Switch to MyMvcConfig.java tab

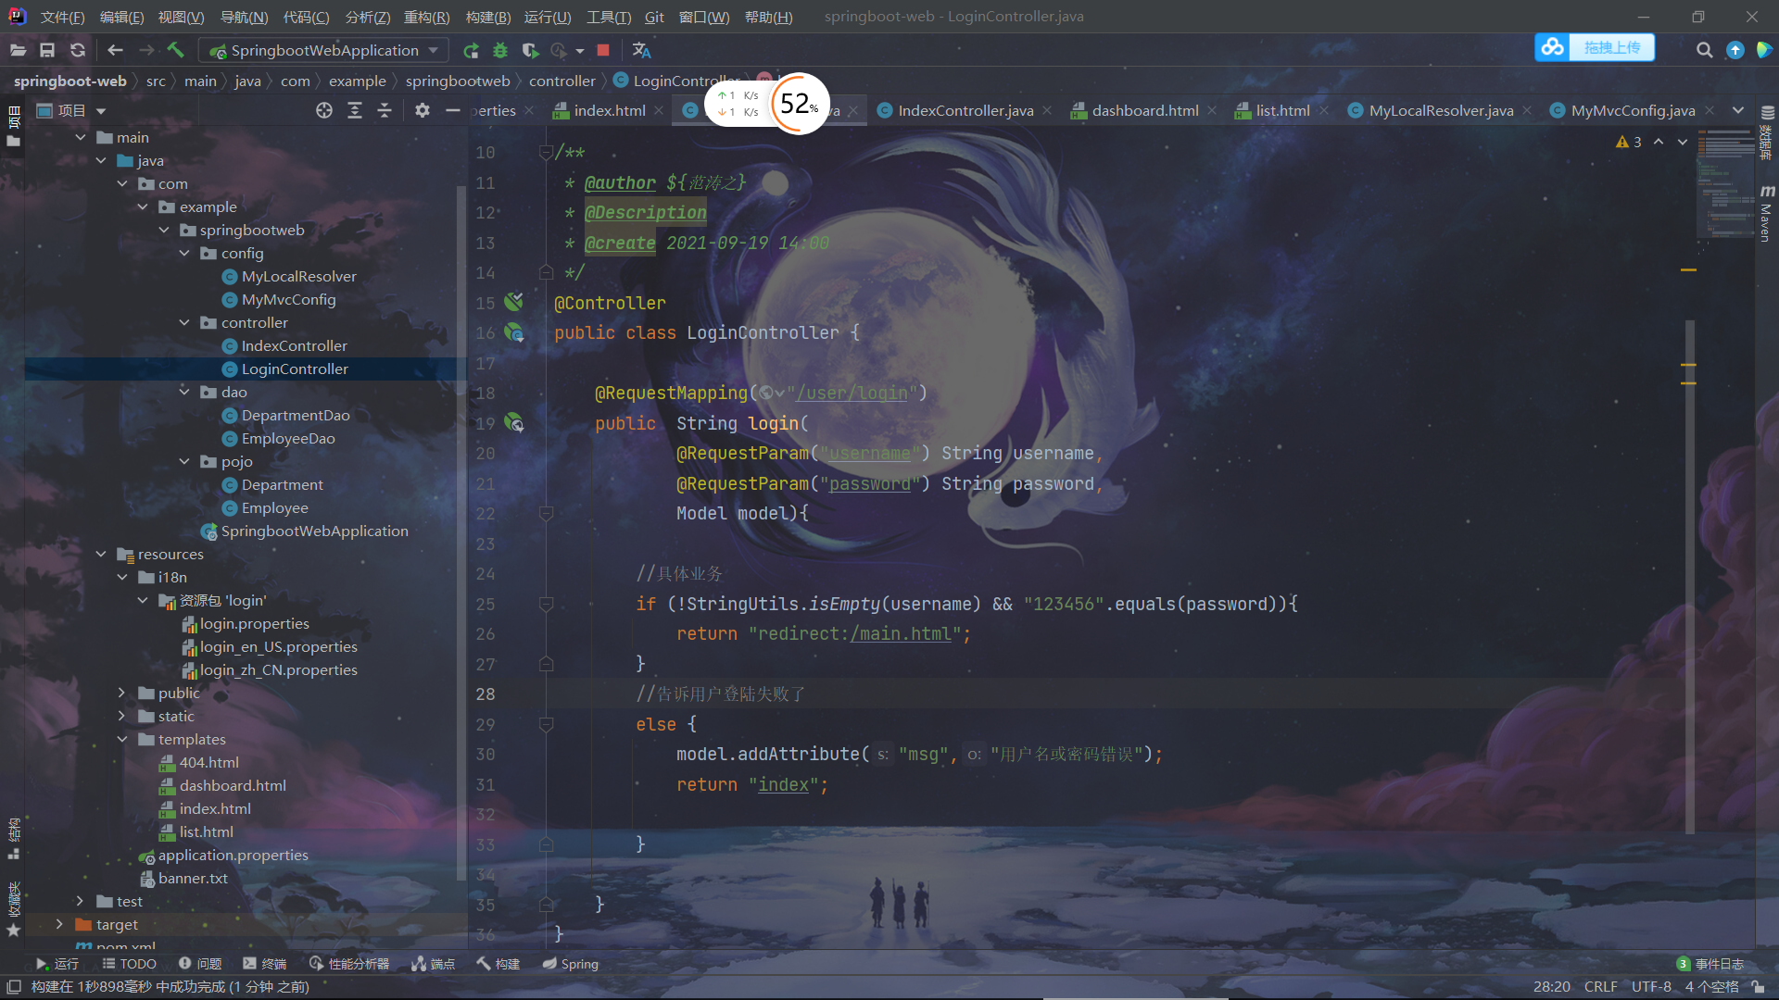click(x=1633, y=110)
